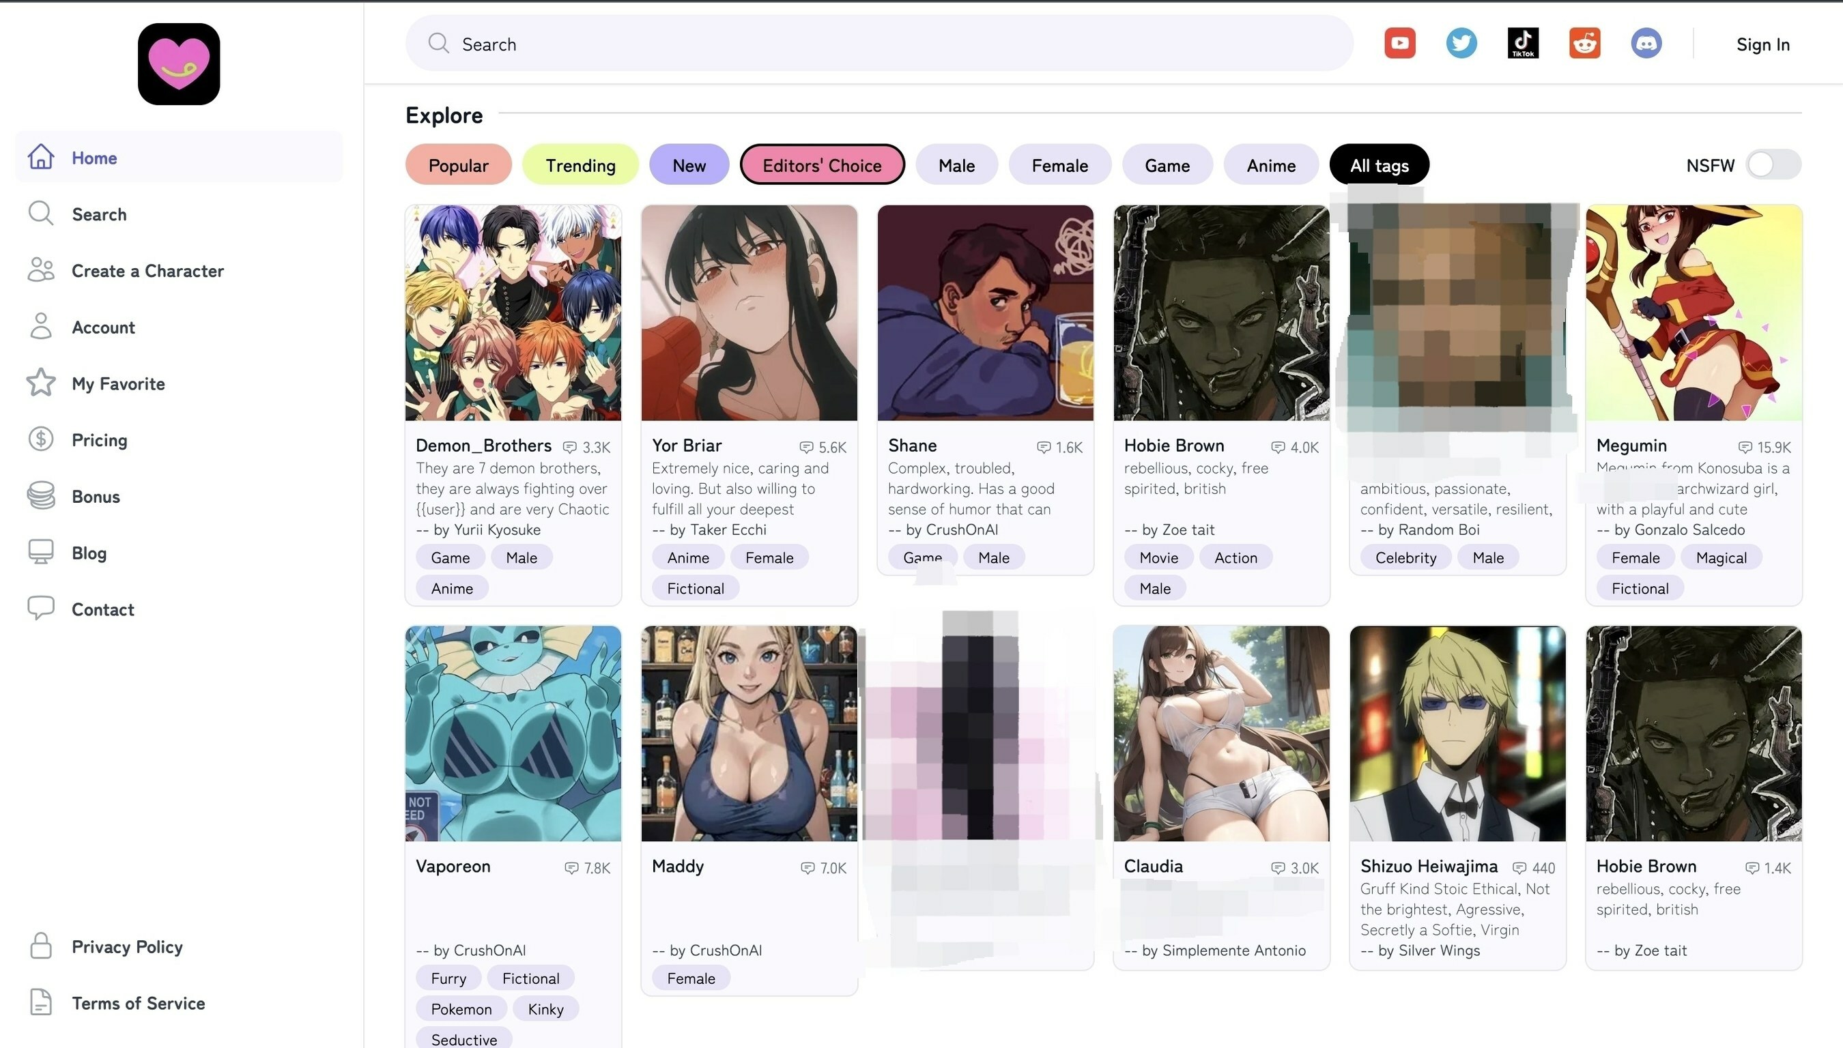1843x1048 pixels.
Task: Click the Pokemon tag on Vaporeon
Action: [x=461, y=1009]
